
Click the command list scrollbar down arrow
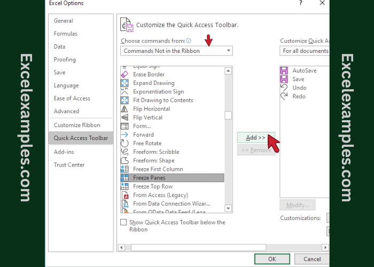pyautogui.click(x=228, y=208)
